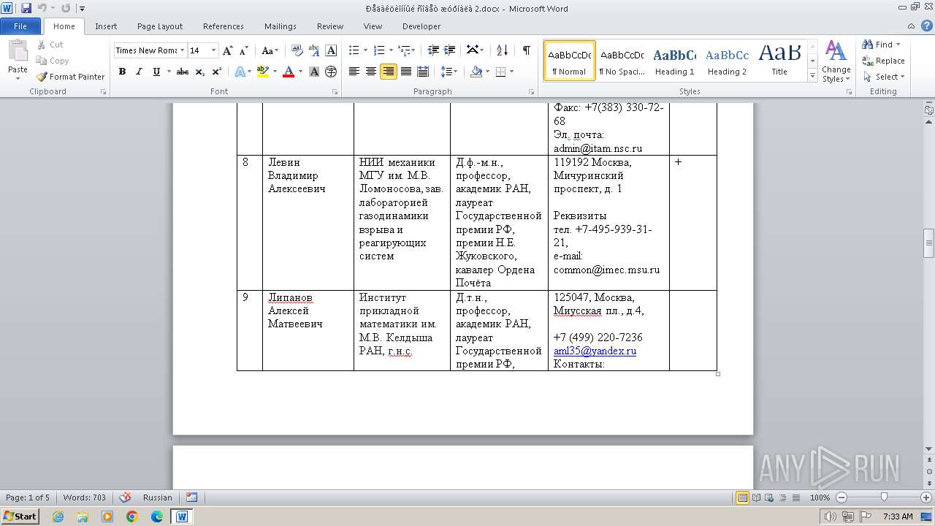Switch to the Mailings tab

pos(280,26)
